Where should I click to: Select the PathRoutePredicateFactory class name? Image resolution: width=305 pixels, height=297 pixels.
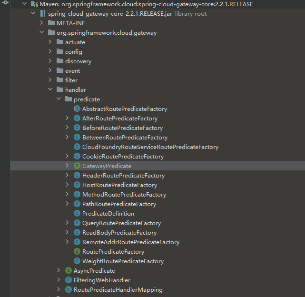point(119,204)
